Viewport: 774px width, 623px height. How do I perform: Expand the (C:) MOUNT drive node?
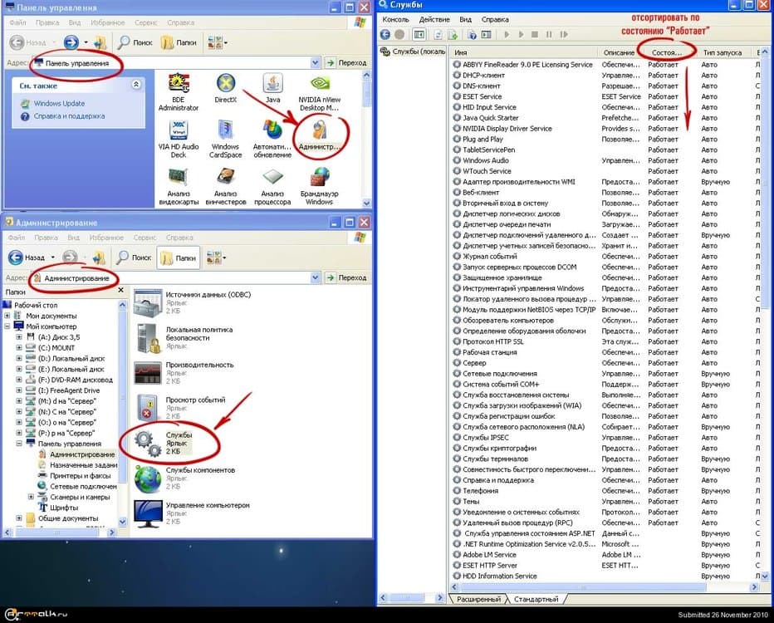pos(18,348)
